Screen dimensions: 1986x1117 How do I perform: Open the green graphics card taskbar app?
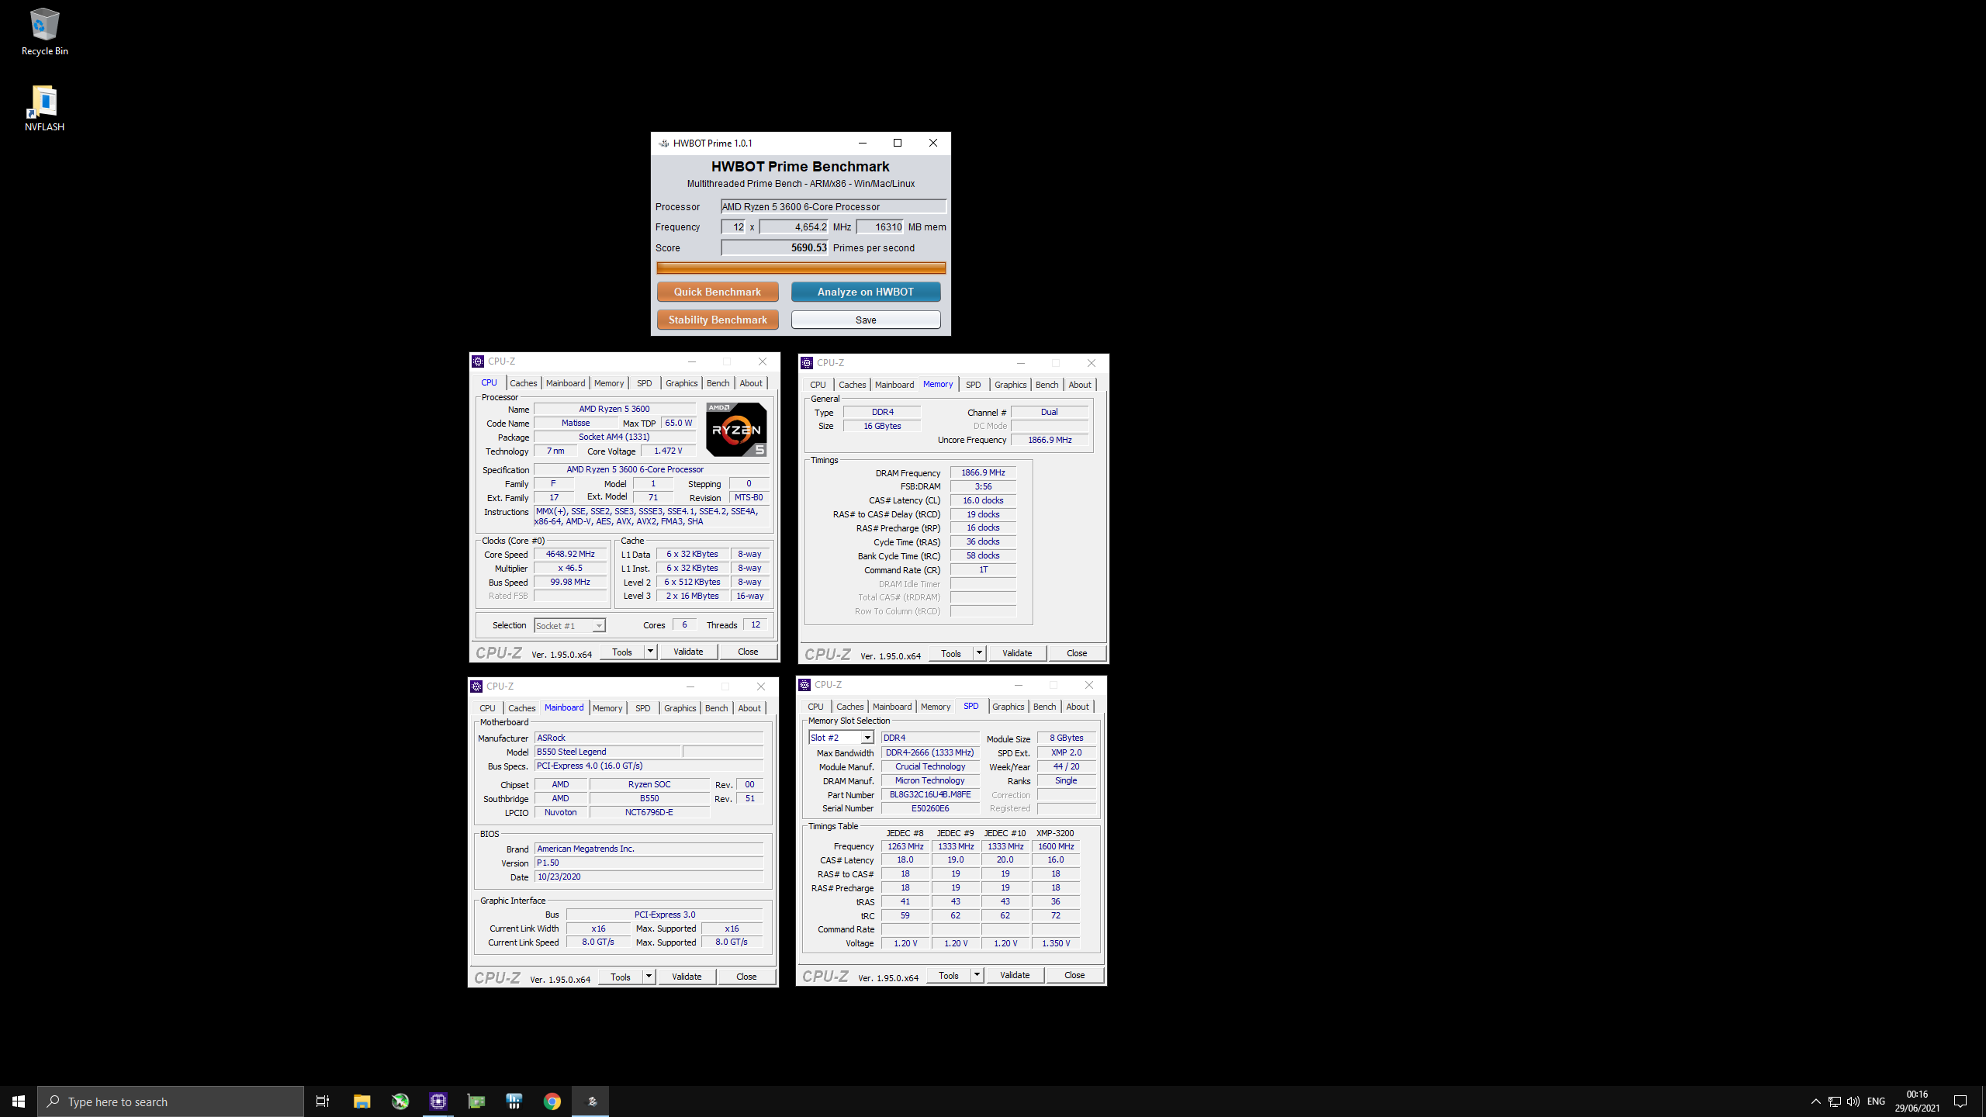pyautogui.click(x=476, y=1101)
